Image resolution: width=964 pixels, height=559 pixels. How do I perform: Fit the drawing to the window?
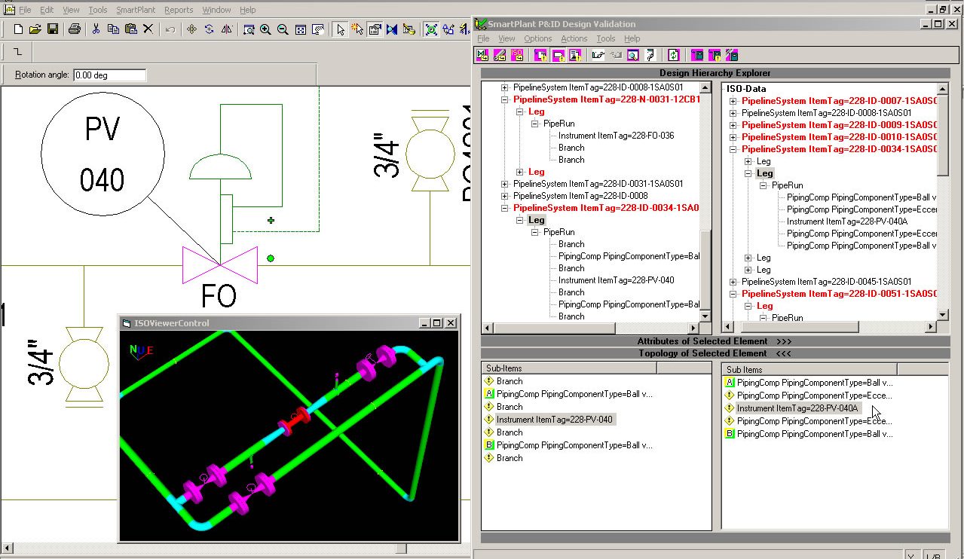pos(301,29)
